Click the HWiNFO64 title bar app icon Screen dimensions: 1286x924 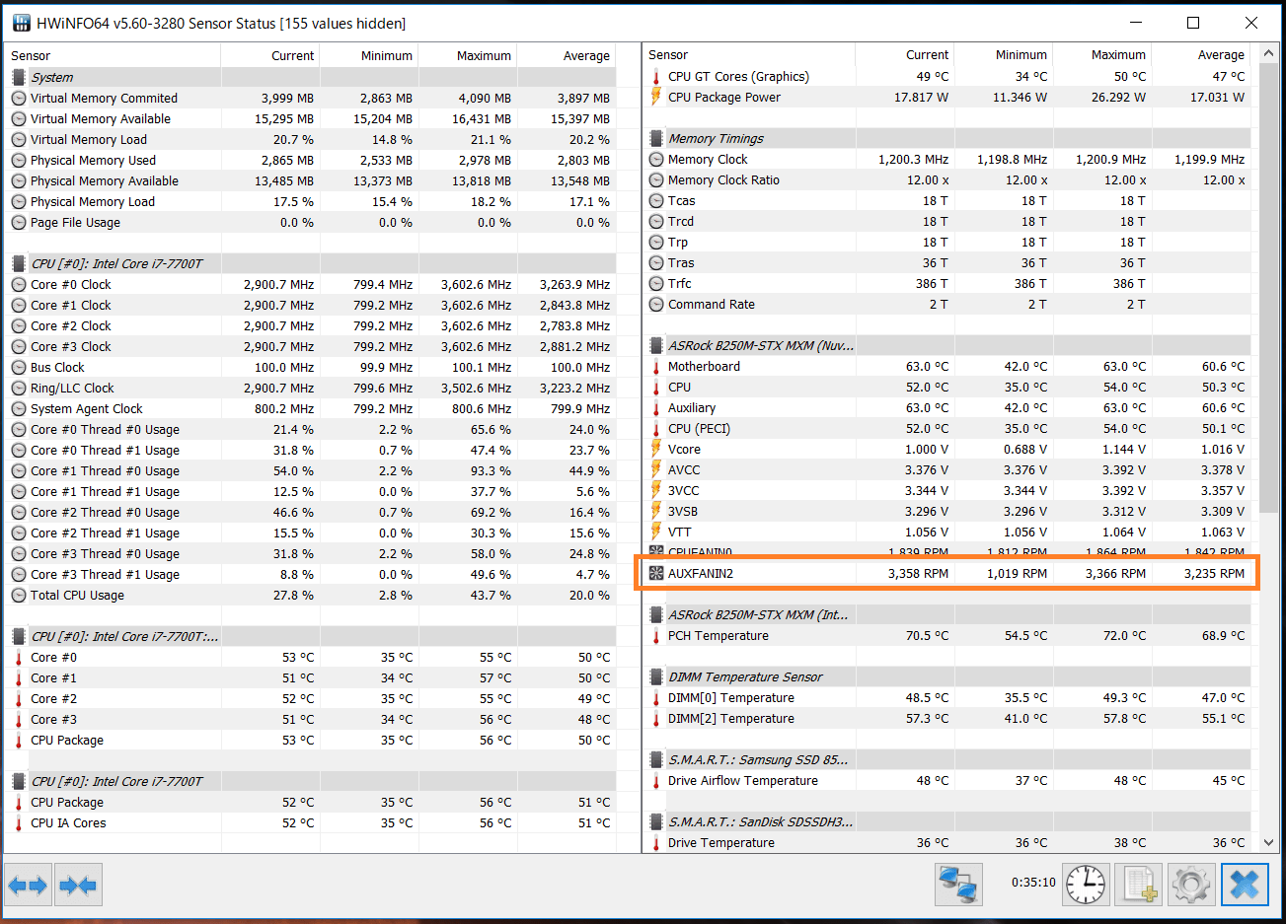click(20, 23)
